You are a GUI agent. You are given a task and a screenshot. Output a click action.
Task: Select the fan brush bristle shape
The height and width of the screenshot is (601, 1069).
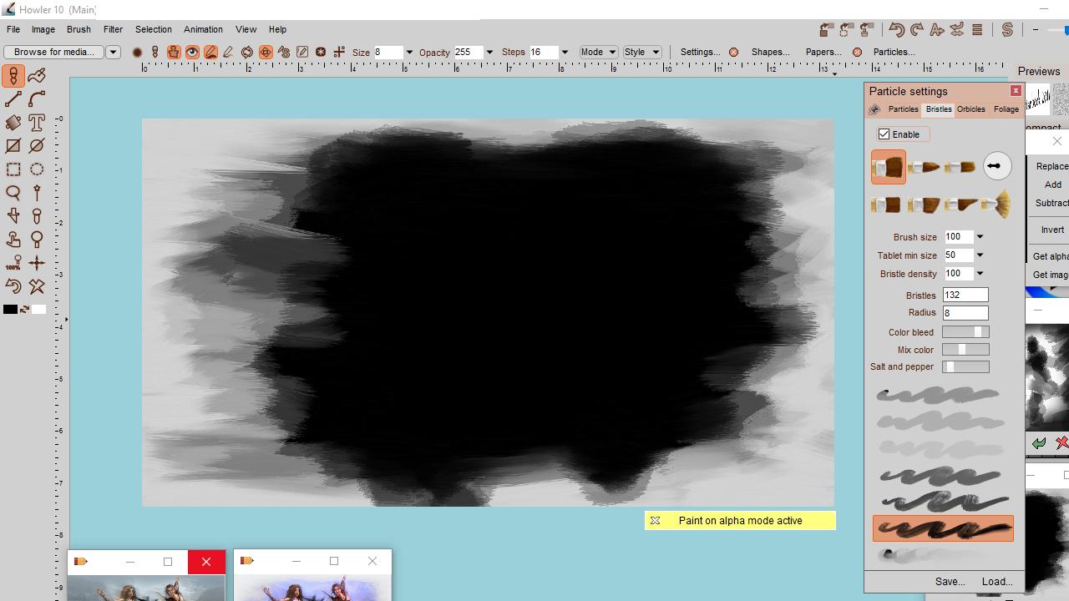point(996,204)
